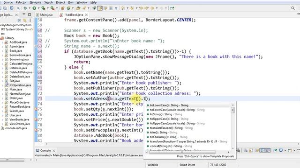Click the Pin Editor icon
This screenshot has width=300, height=168.
172,8
